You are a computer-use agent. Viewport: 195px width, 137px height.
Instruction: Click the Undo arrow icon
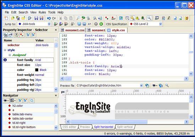click(49, 18)
